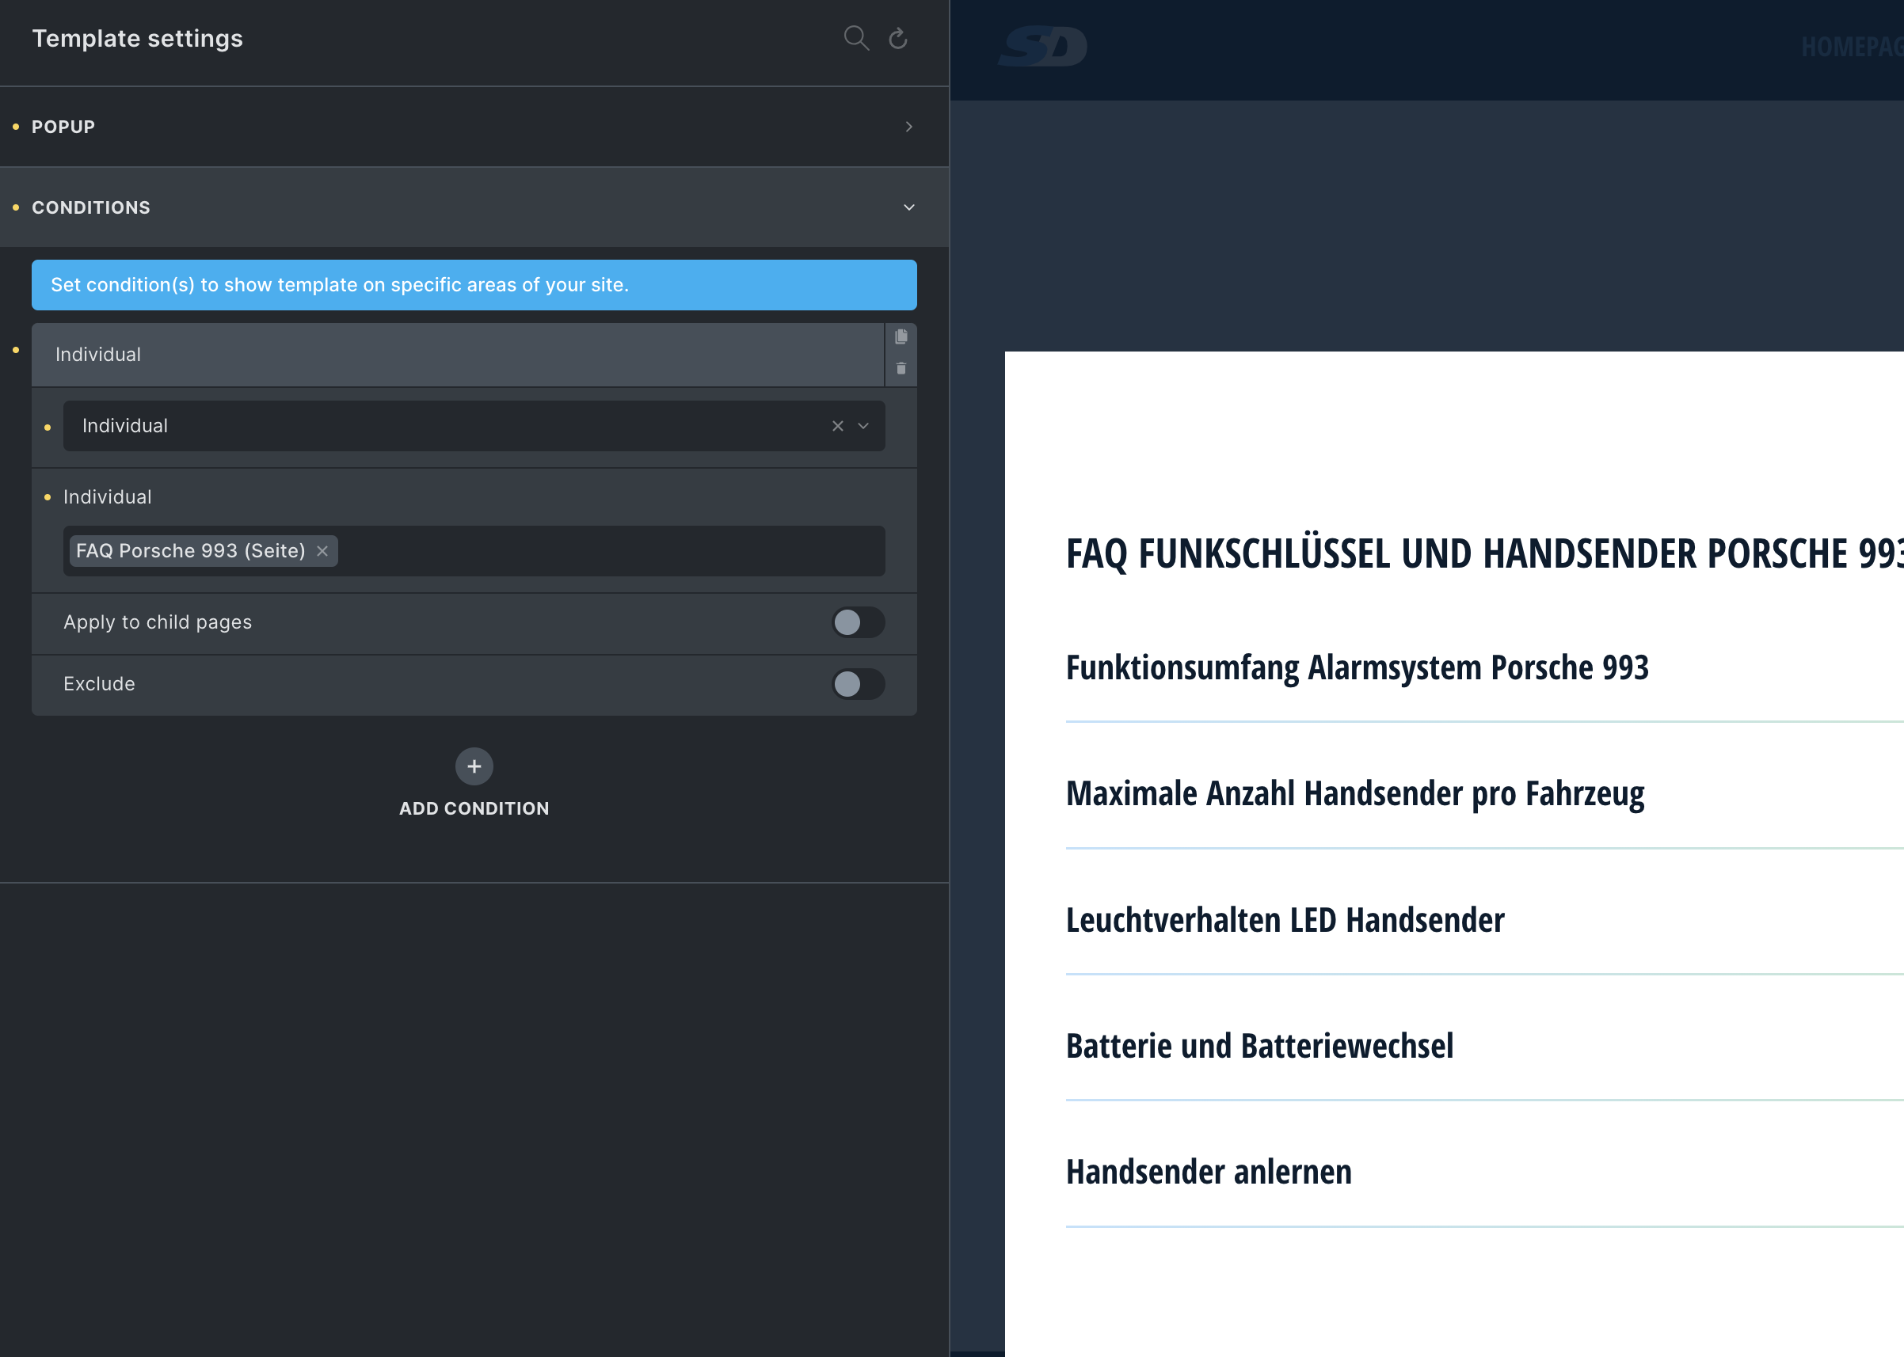Click the plus icon to add a condition
1904x1357 pixels.
(474, 766)
